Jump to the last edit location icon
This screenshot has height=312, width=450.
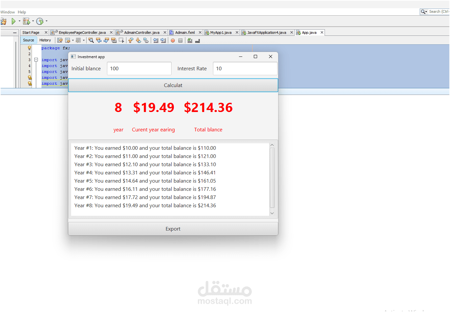pos(60,40)
